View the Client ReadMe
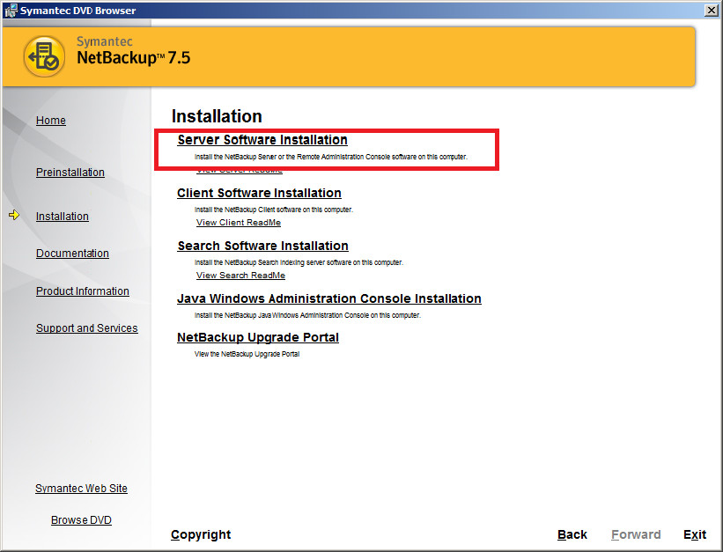The width and height of the screenshot is (723, 552). coord(238,222)
